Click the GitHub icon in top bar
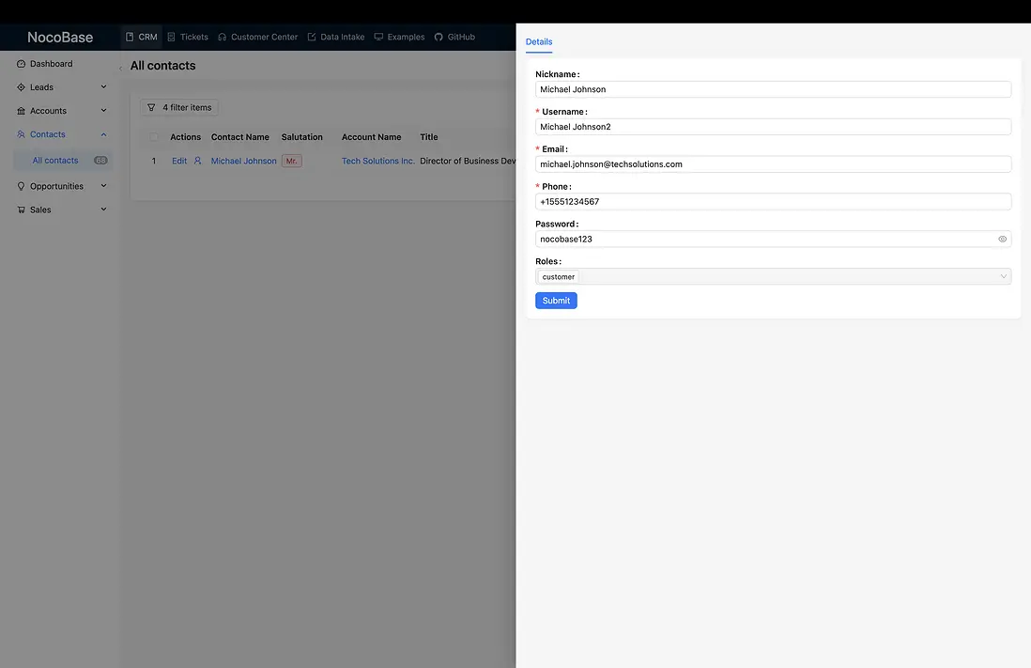Image resolution: width=1031 pixels, height=668 pixels. tap(437, 37)
